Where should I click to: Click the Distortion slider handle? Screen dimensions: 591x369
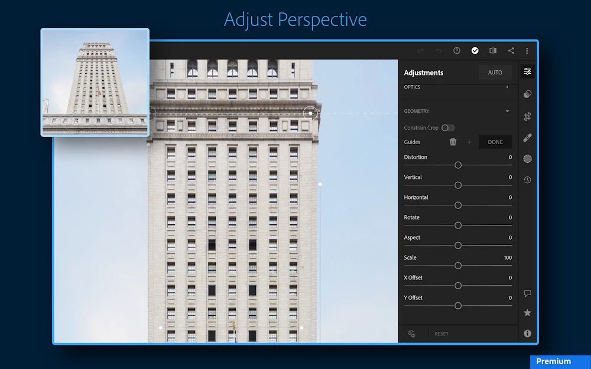click(458, 165)
